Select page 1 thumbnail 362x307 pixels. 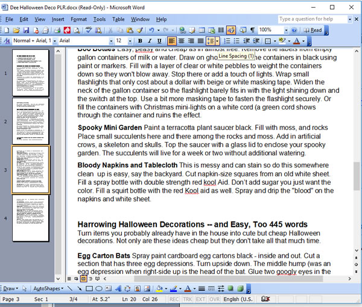[x=31, y=73]
